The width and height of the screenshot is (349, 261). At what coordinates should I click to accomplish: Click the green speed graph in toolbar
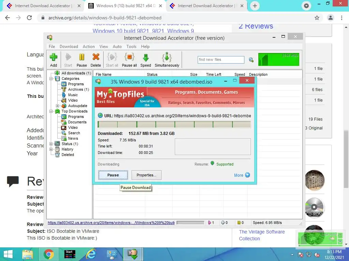(x=279, y=59)
